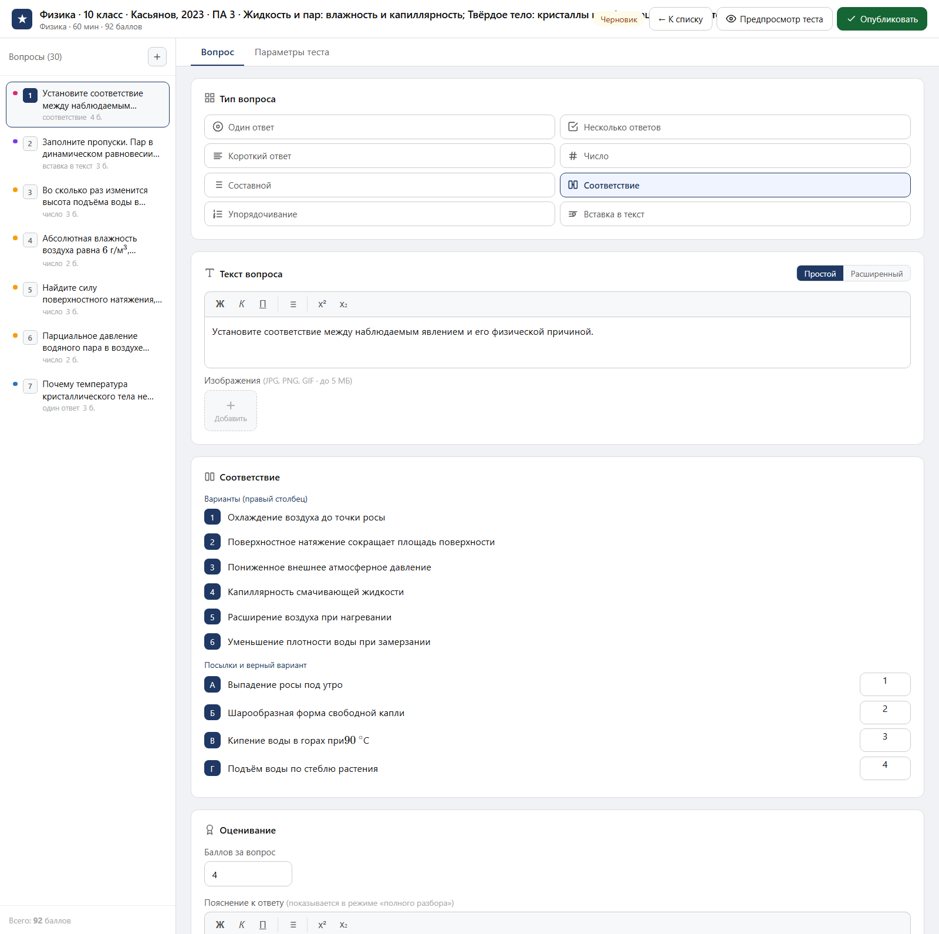Toggle bold in question text toolbar

tap(220, 304)
